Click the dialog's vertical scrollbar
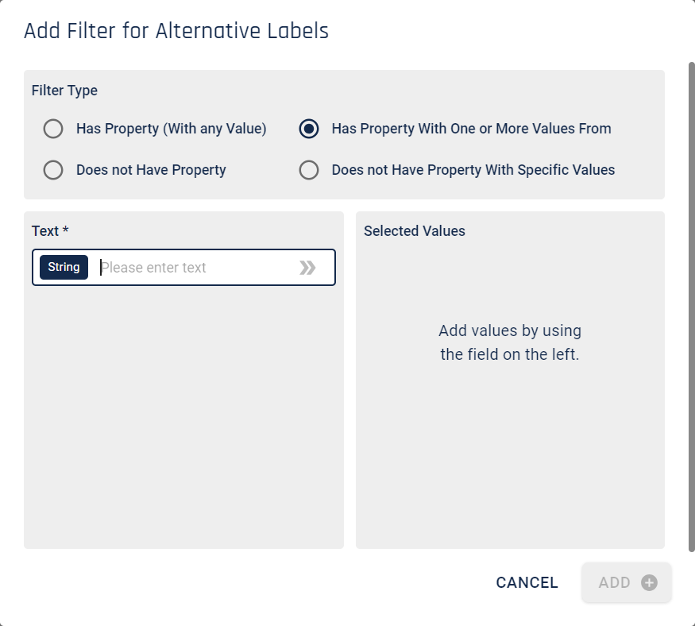Image resolution: width=695 pixels, height=626 pixels. pos(692,307)
